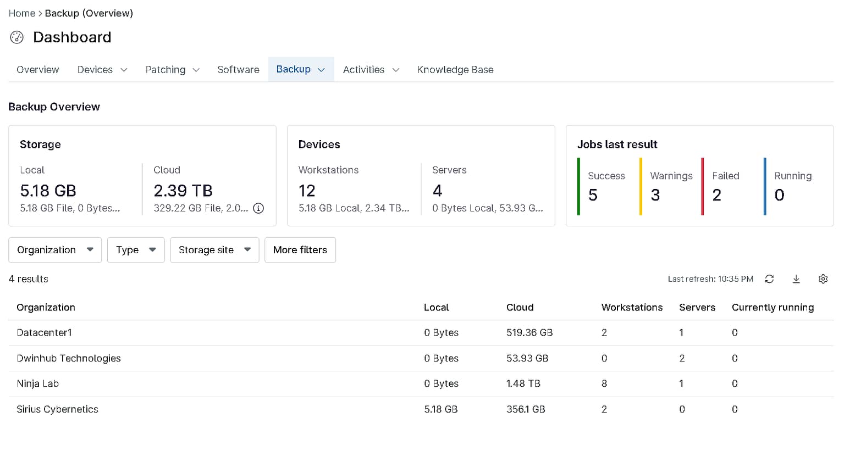The image size is (844, 462).
Task: Navigate back using the Home breadcrumb link
Action: (x=21, y=13)
